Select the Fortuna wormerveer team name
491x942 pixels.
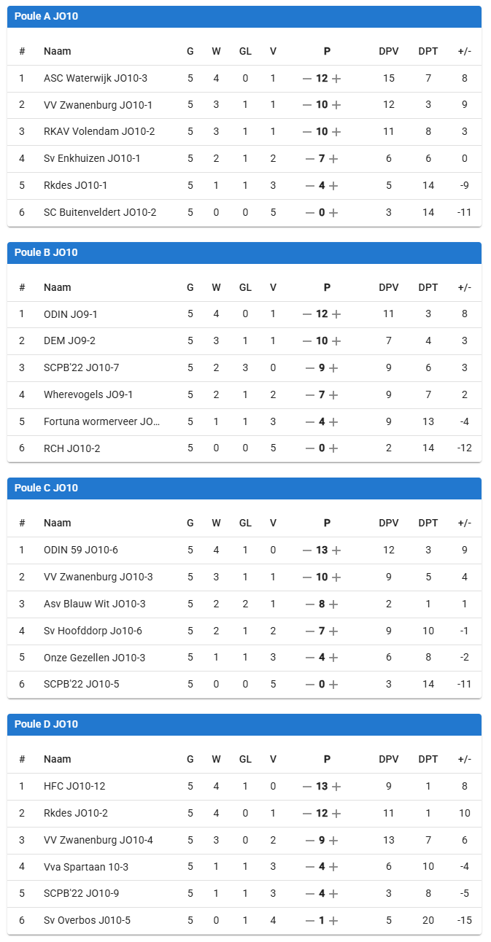tap(101, 421)
